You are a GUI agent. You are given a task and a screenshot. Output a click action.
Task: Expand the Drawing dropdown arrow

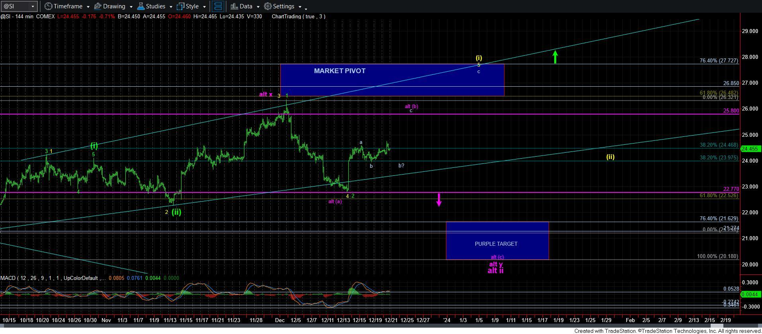point(130,7)
